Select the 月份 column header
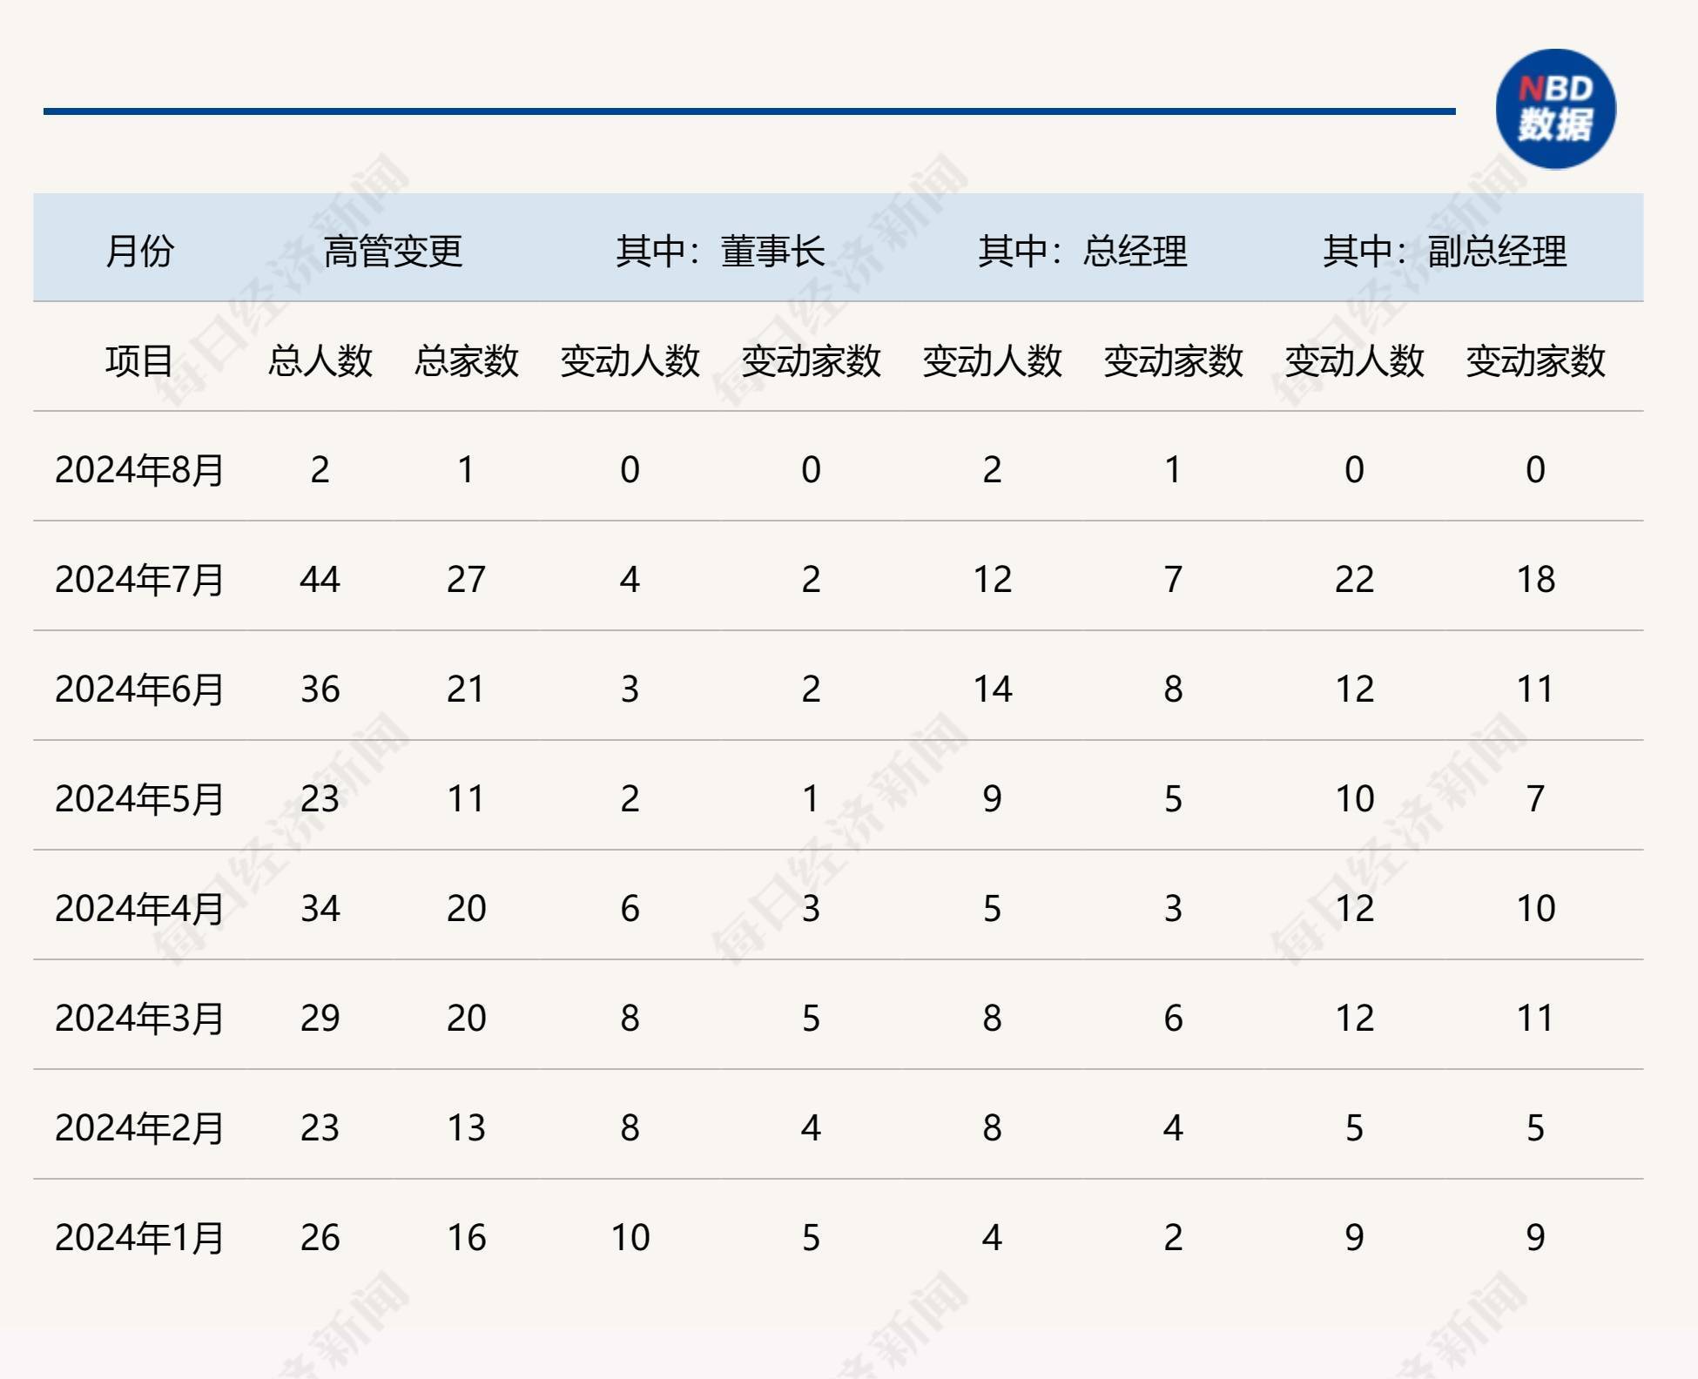1698x1379 pixels. point(139,251)
